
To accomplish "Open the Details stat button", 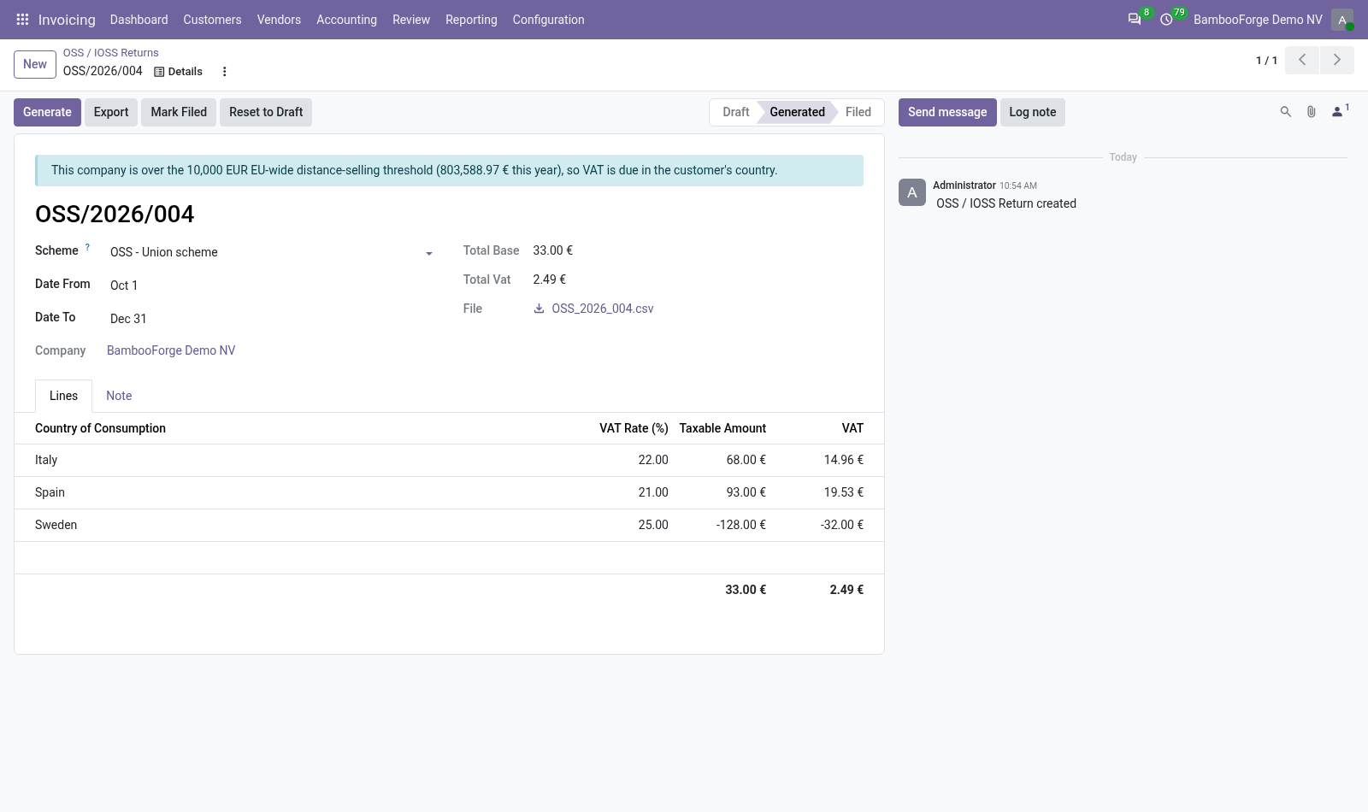I will tap(178, 72).
